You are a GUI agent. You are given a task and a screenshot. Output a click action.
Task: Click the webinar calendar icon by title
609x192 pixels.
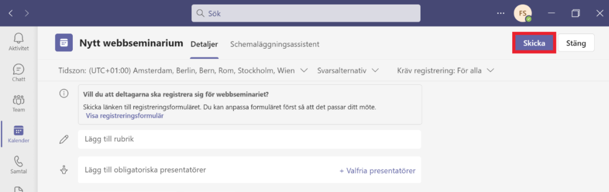pos(64,43)
